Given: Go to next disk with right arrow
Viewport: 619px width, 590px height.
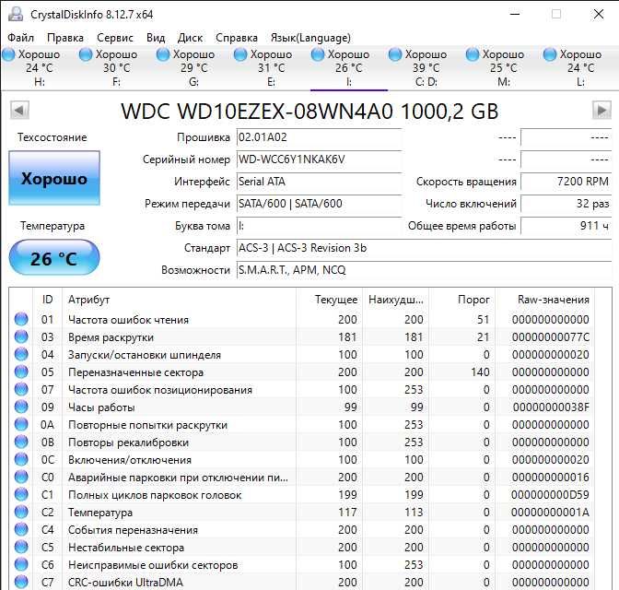Looking at the screenshot, I should [x=601, y=111].
